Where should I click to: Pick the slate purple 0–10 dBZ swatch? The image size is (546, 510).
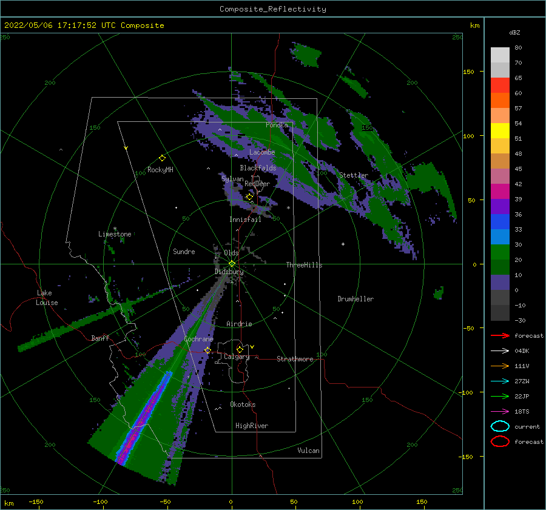(500, 282)
